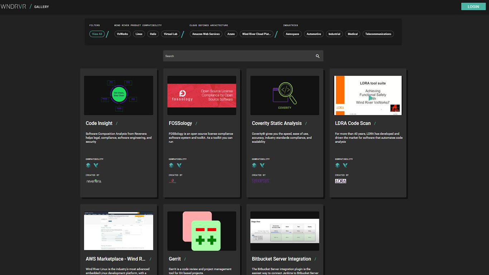
Task: Open the Bitbucket Stage View thumbnail
Action: pos(285,231)
